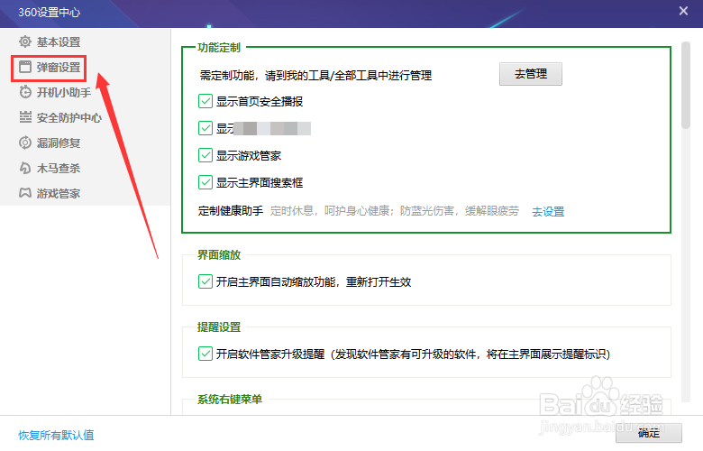Click the 提醒设置 section heading

[219, 327]
